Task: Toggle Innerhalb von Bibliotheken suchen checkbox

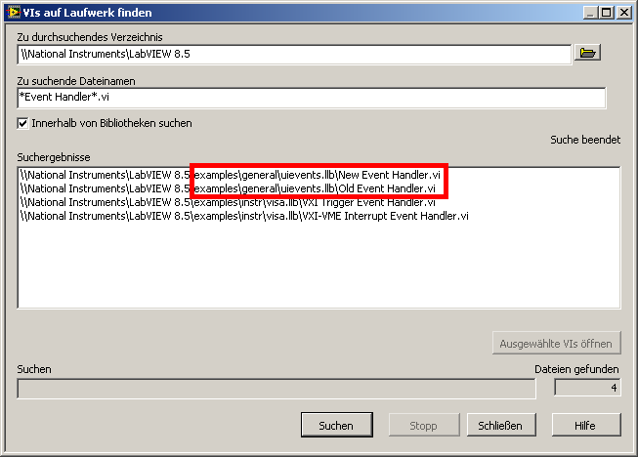Action: pyautogui.click(x=22, y=123)
